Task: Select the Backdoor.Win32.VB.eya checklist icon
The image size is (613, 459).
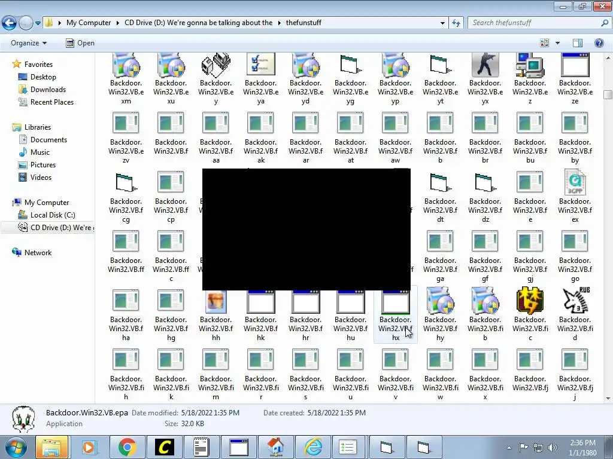Action: tap(261, 65)
